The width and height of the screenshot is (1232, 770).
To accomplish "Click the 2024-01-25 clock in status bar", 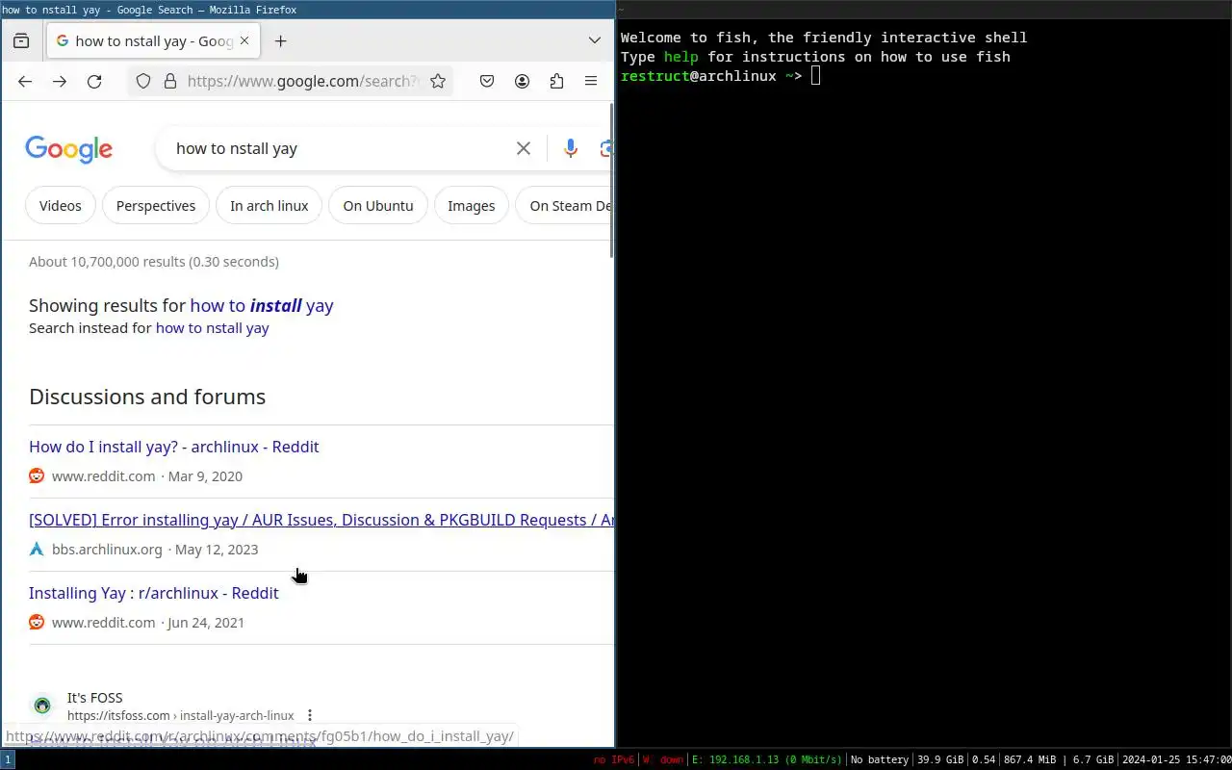I will pyautogui.click(x=1176, y=760).
